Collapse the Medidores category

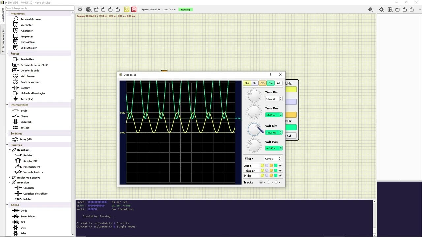tap(7, 14)
